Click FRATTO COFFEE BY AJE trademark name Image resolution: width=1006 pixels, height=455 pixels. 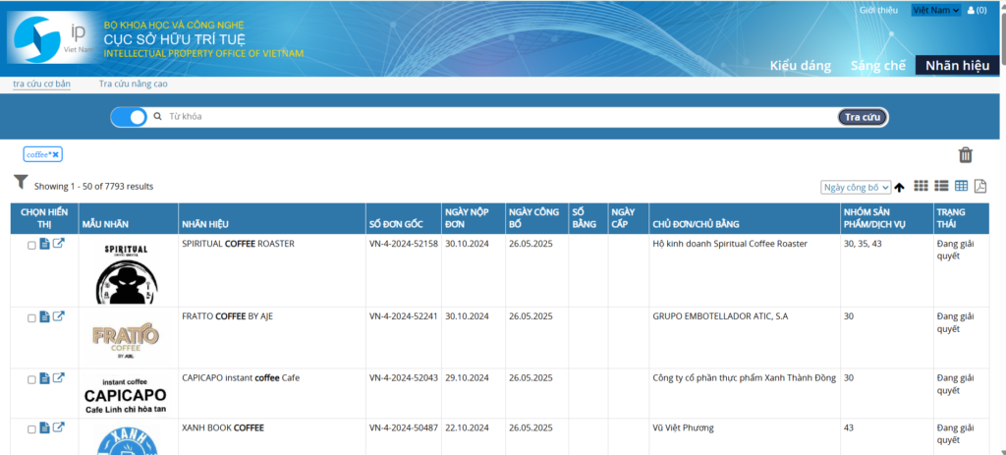coord(228,316)
